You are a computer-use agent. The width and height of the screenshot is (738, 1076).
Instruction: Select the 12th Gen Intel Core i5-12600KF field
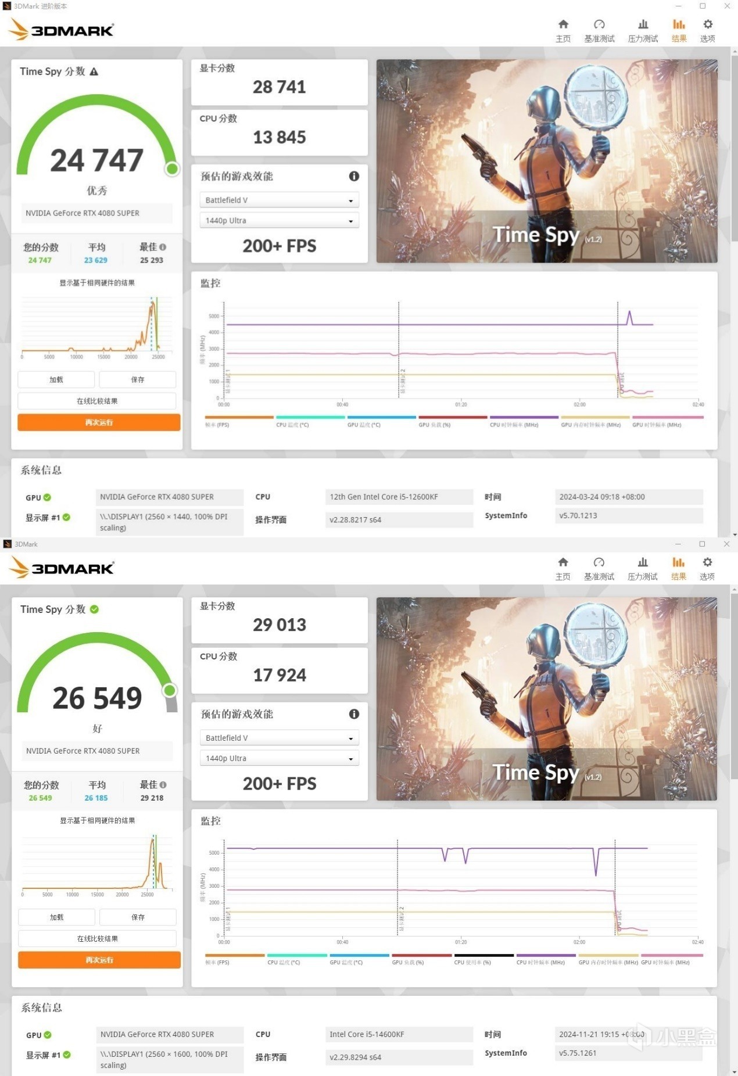pos(399,497)
